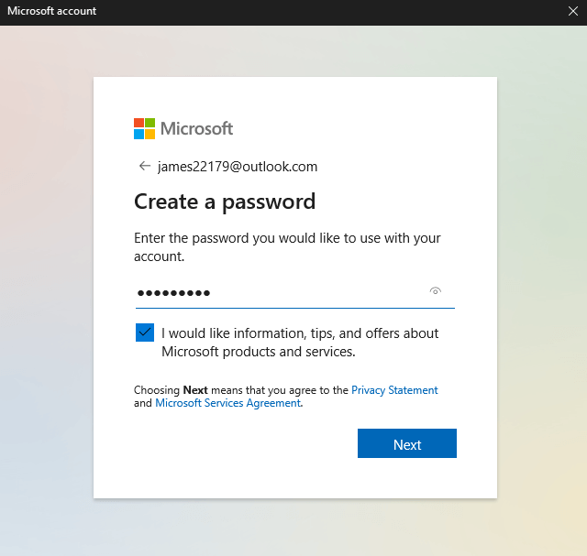Click the label text about Microsoft products offers
This screenshot has width=587, height=556.
tap(299, 343)
